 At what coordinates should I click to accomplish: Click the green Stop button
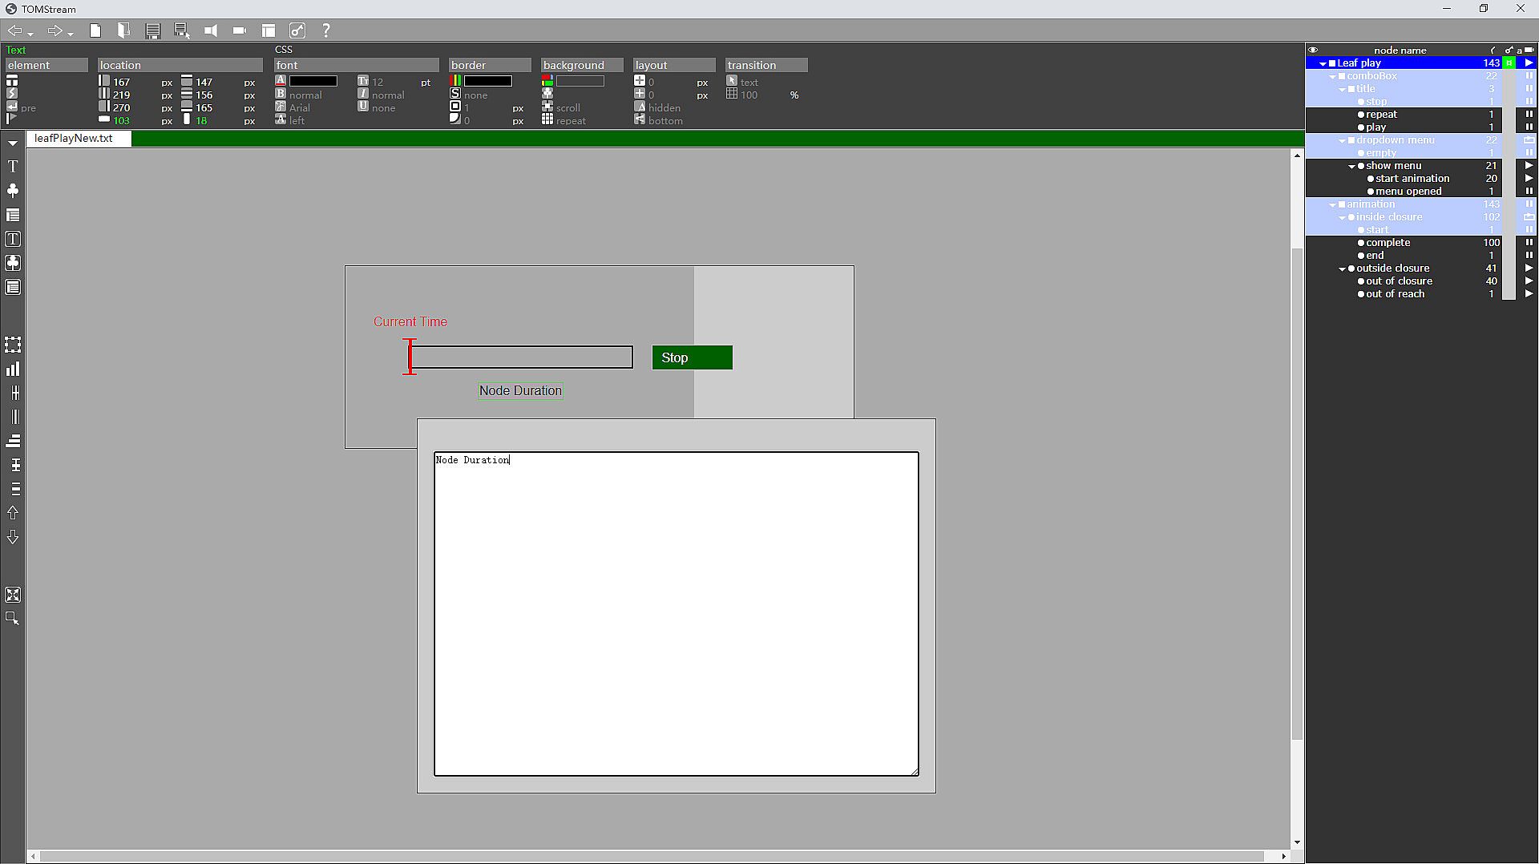692,357
